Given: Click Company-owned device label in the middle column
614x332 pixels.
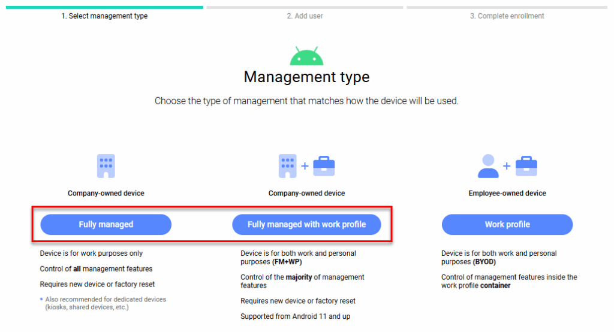Looking at the screenshot, I should (306, 193).
